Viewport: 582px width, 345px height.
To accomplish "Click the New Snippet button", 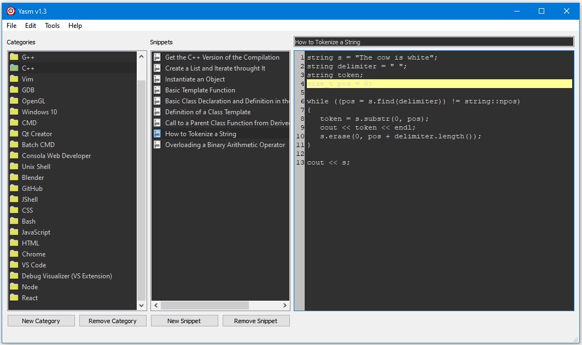I will 184,321.
